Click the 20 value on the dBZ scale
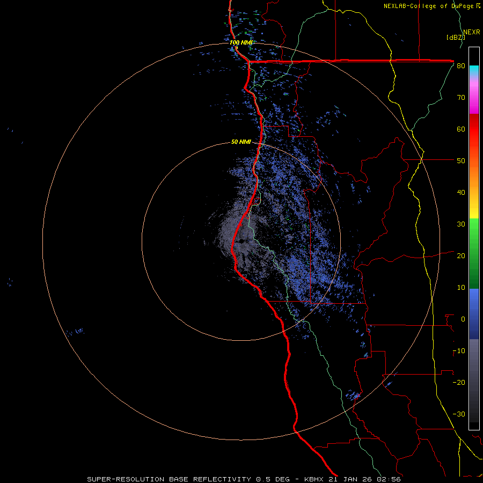483x483 pixels. tap(461, 256)
